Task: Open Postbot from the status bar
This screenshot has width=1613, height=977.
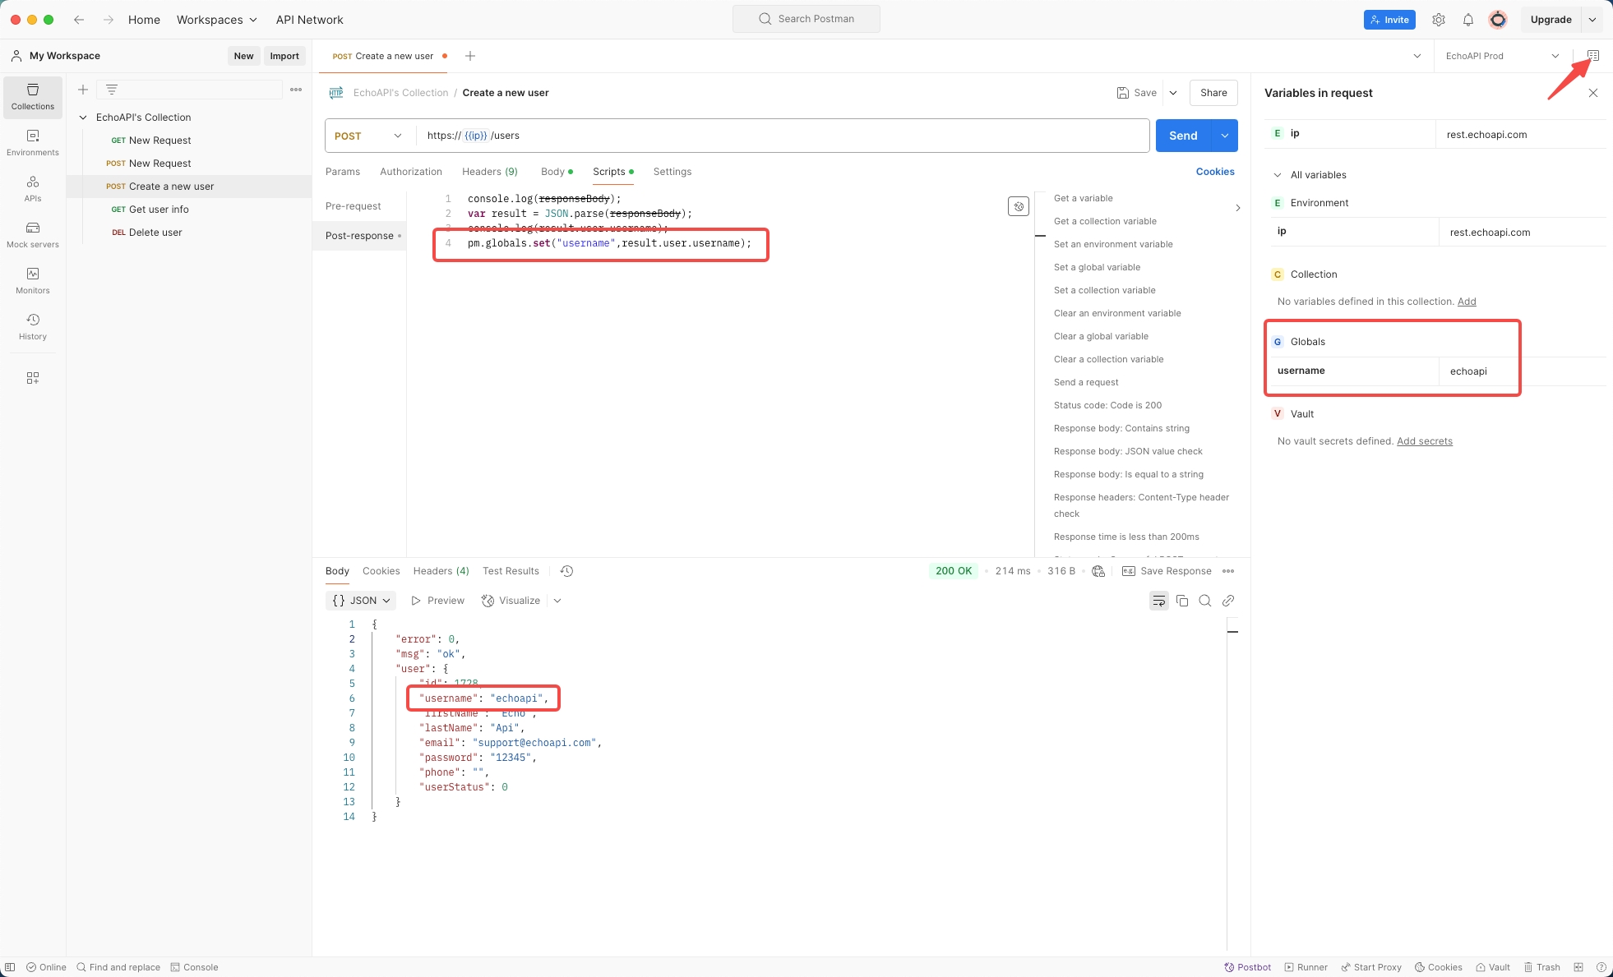Action: coord(1248,967)
